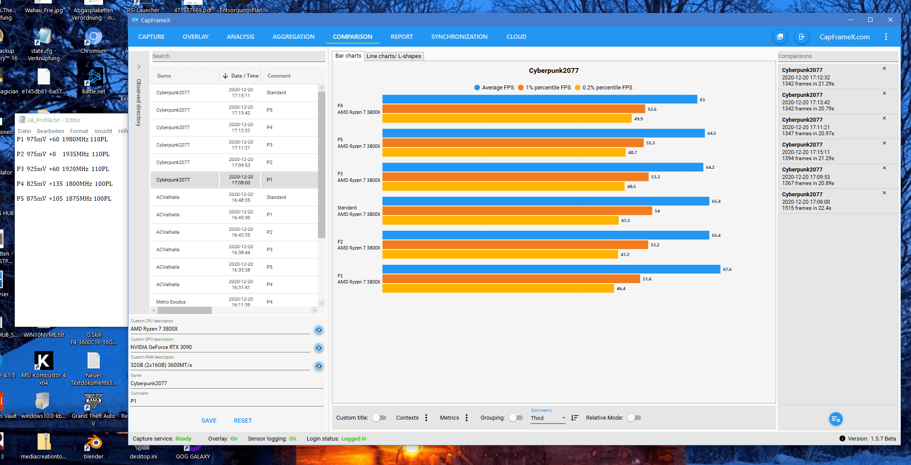This screenshot has width=911, height=465.
Task: Select ACValhalla record from 16:48:35
Action: pos(234,197)
